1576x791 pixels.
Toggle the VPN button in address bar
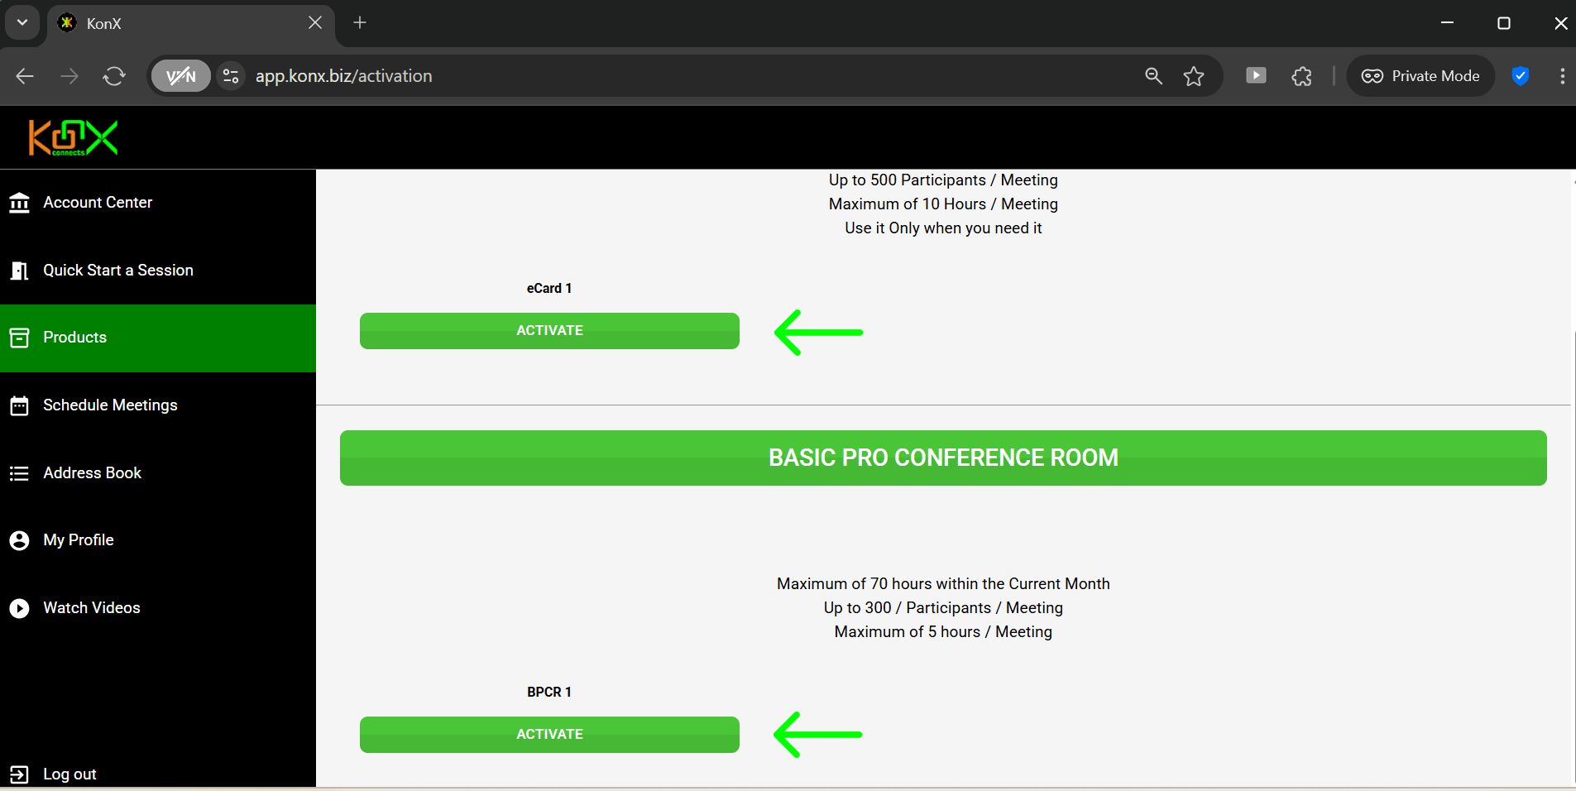[180, 76]
